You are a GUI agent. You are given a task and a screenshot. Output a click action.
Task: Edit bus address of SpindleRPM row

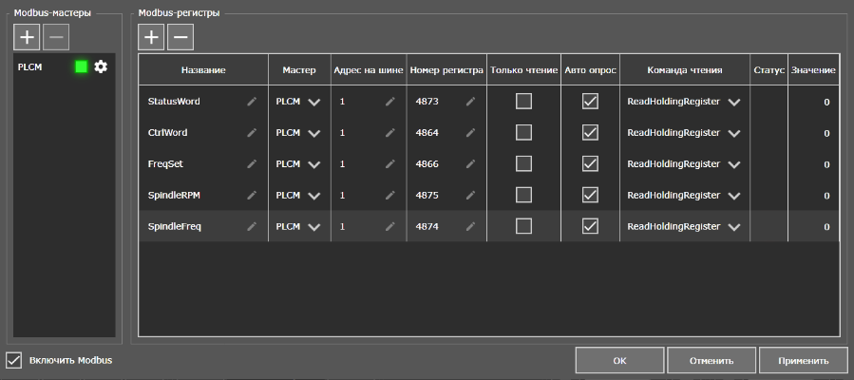coord(389,196)
